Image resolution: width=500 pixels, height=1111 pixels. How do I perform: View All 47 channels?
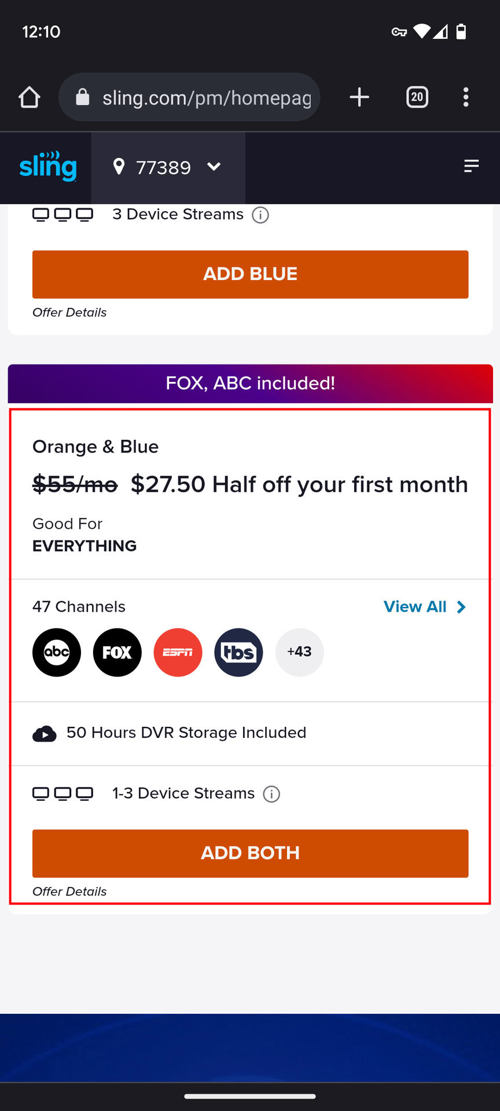(x=424, y=607)
